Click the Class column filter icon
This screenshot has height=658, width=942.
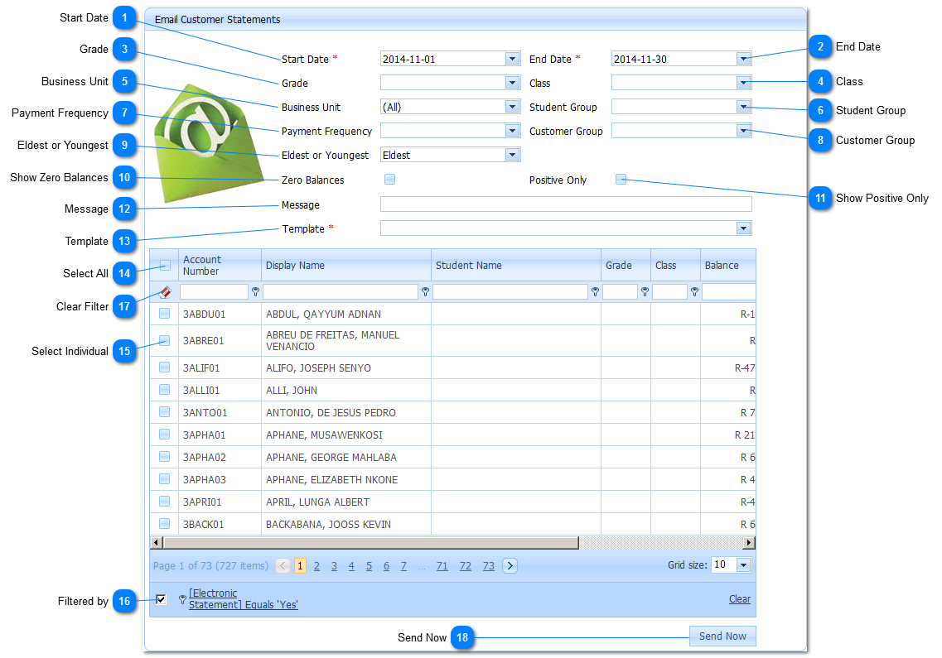point(694,292)
